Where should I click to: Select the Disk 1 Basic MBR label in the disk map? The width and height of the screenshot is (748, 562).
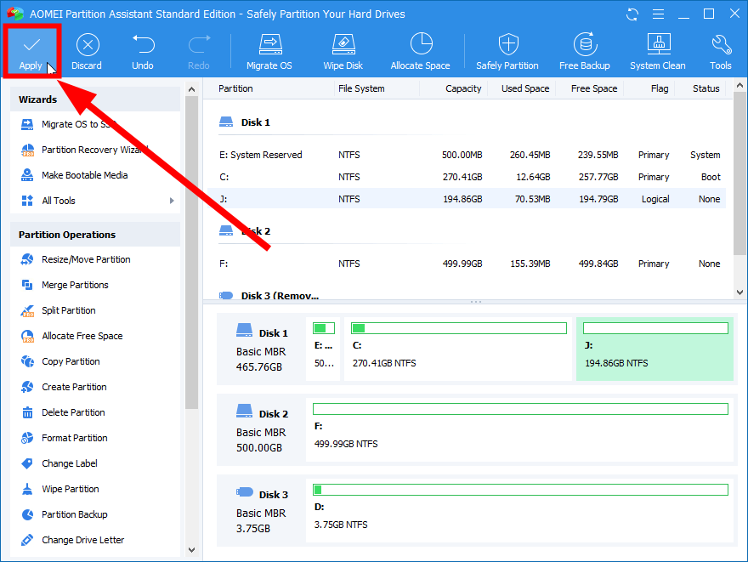click(x=262, y=349)
